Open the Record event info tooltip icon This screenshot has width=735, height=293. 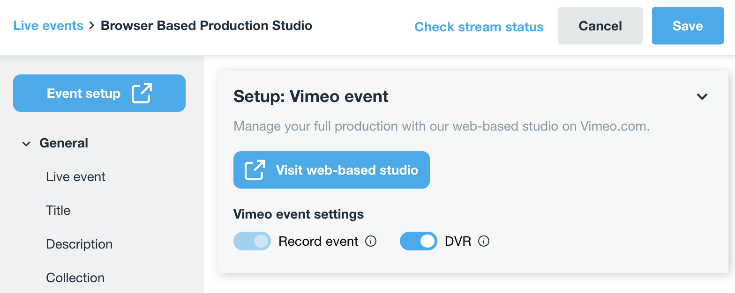tap(371, 242)
